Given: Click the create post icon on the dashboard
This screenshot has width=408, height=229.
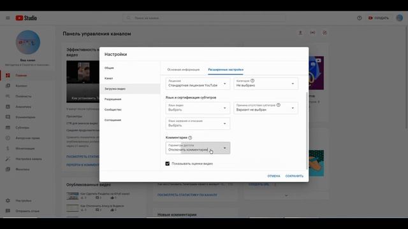Looking at the screenshot, I should click(x=324, y=32).
